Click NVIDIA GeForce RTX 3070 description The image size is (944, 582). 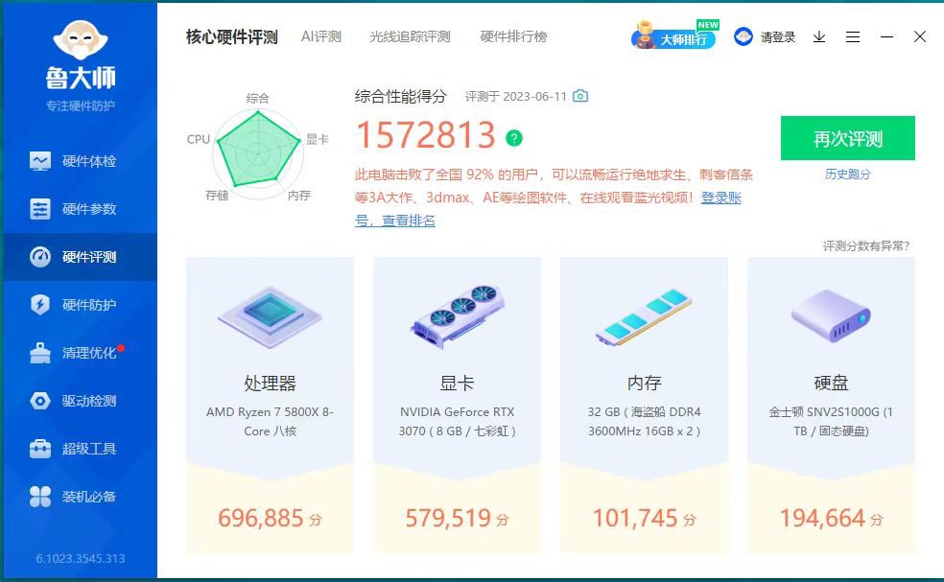[x=458, y=421]
